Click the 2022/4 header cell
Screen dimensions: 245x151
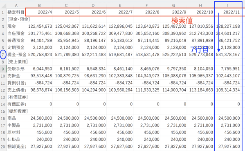coord(39,12)
